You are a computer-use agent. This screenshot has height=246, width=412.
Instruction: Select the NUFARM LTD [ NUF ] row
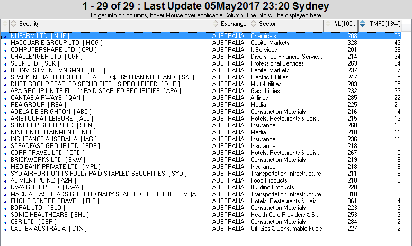(201, 35)
